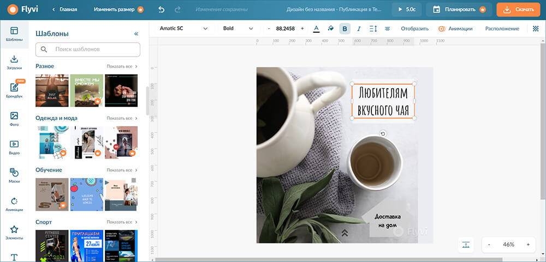546x262 pixels.
Task: Open the Маски sidebar tool
Action: [15, 175]
